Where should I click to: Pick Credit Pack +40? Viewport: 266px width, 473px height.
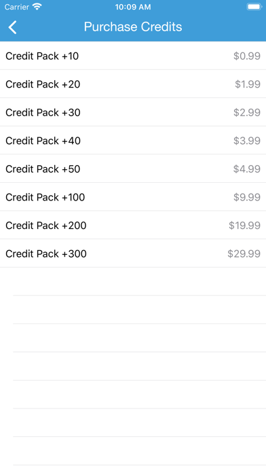pos(133,141)
